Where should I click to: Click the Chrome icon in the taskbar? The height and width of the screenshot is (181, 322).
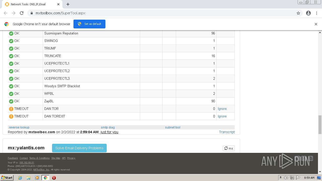[46, 178]
